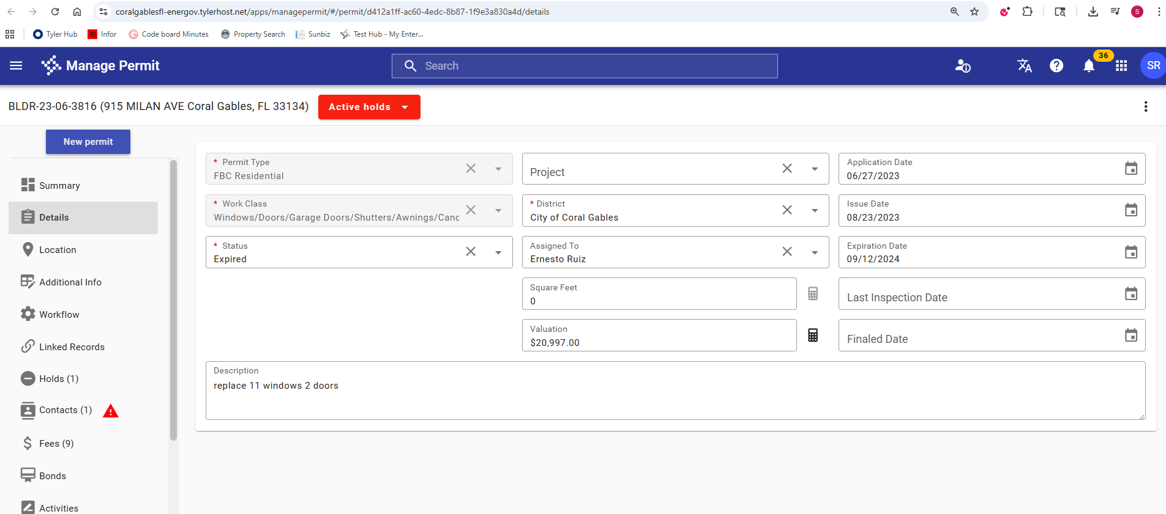This screenshot has height=514, width=1166.
Task: Open the apps grid launcher icon
Action: coord(1121,66)
